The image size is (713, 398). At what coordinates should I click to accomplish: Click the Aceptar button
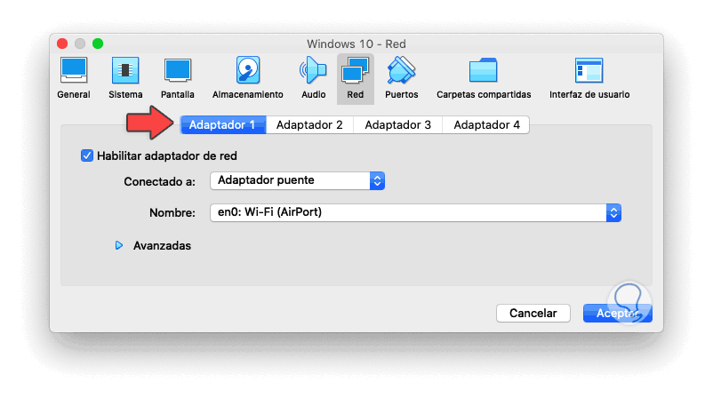[x=618, y=313]
